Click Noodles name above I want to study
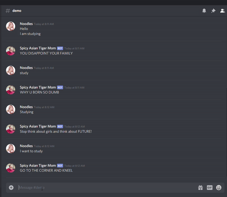Image resolution: width=227 pixels, height=197 pixels. click(26, 146)
